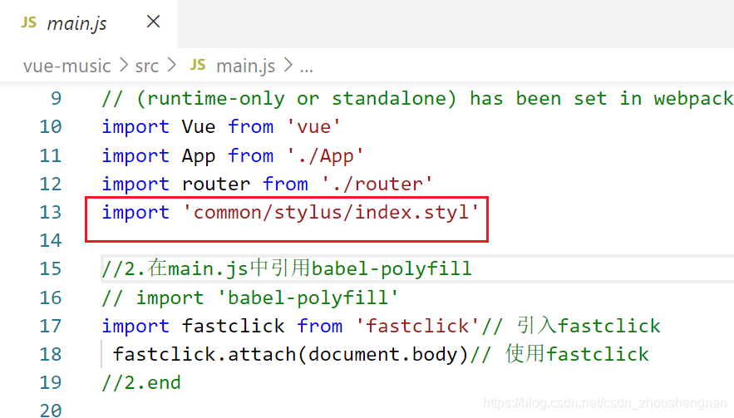The height and width of the screenshot is (418, 734).
Task: Click line number 13 in gutter
Action: coord(50,212)
